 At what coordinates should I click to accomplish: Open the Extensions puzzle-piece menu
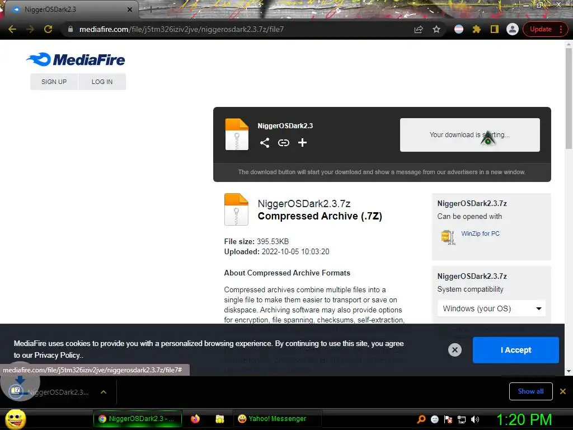point(477,29)
